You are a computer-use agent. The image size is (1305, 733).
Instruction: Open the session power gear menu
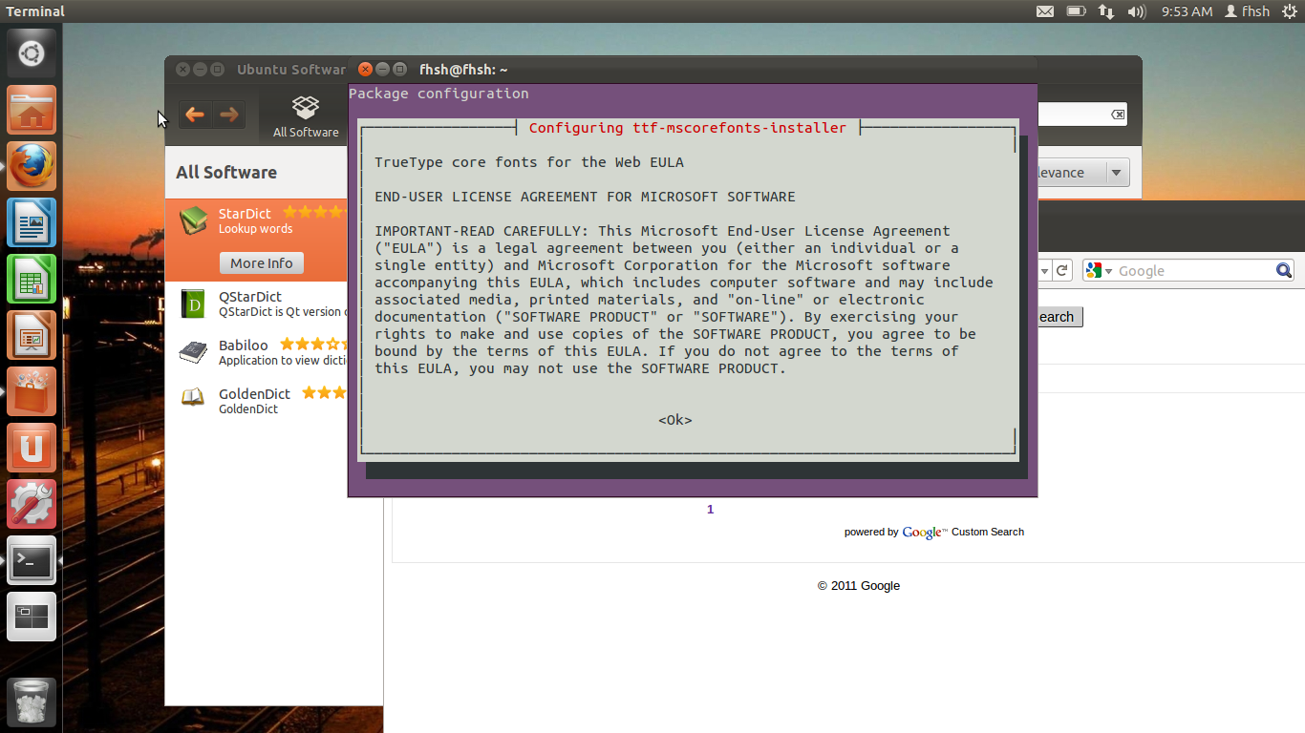click(x=1290, y=11)
